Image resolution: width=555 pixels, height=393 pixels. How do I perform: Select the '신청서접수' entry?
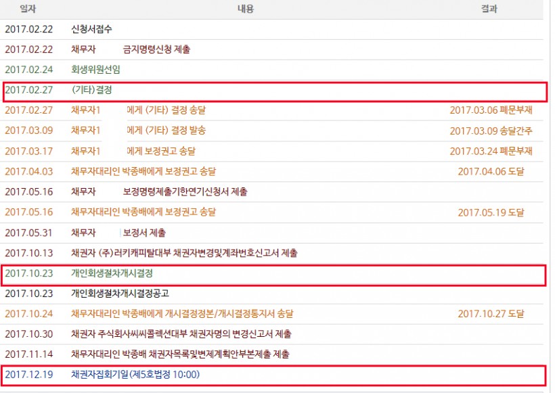coord(91,29)
